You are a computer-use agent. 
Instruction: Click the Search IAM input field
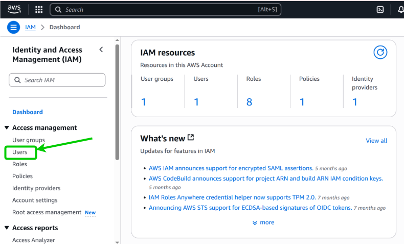(57, 80)
